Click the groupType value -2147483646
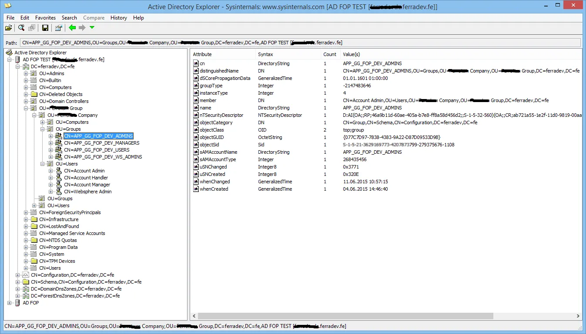Screen dimensions: 586x334 pos(357,86)
